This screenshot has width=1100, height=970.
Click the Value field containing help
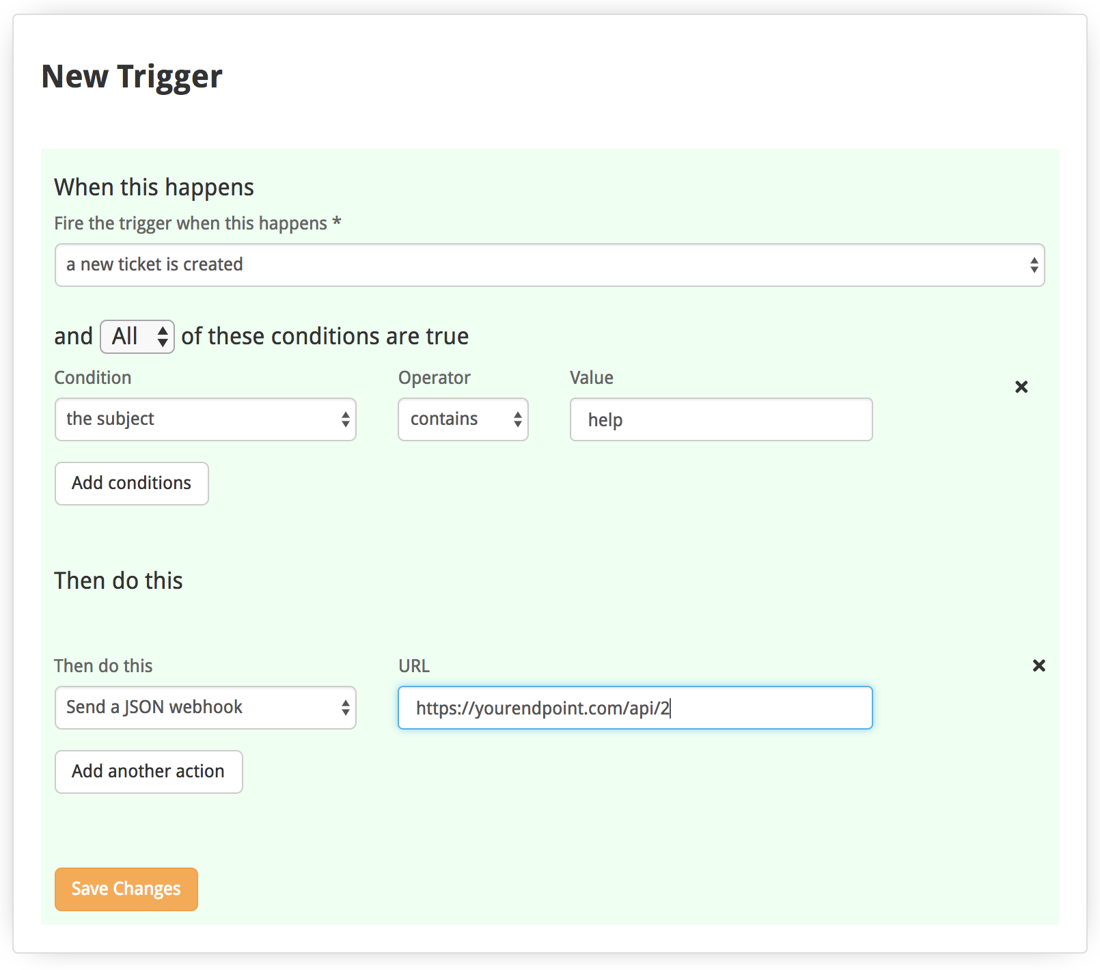(721, 419)
